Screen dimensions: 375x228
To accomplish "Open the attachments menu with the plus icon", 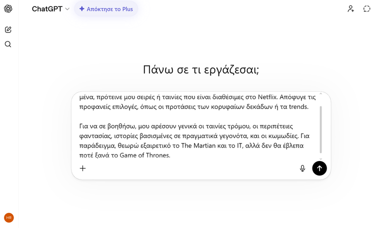I will pos(83,168).
